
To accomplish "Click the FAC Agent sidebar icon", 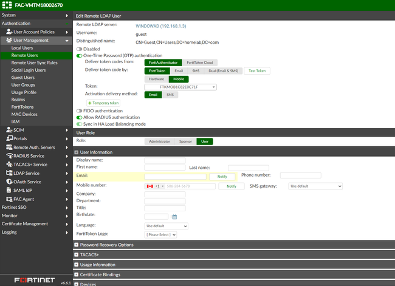I will (9, 199).
